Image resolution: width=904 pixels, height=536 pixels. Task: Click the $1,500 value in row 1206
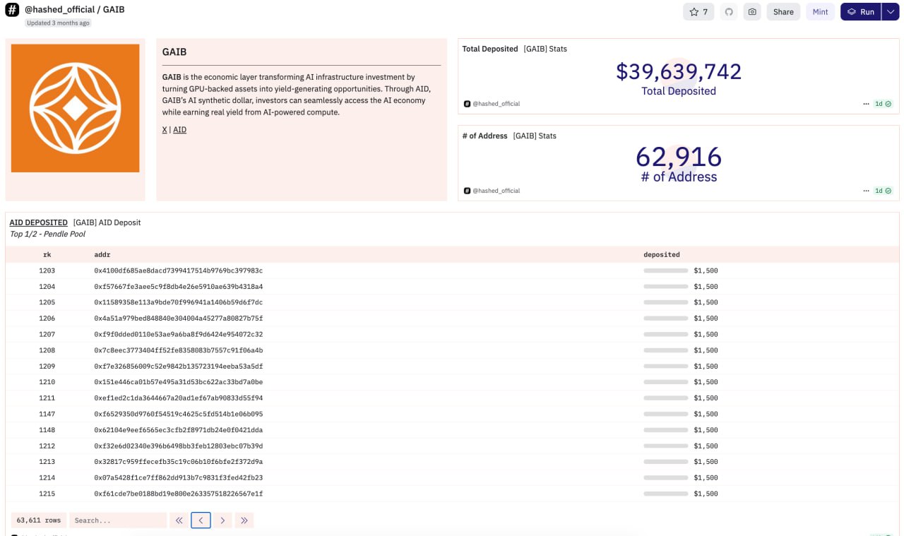click(x=706, y=318)
